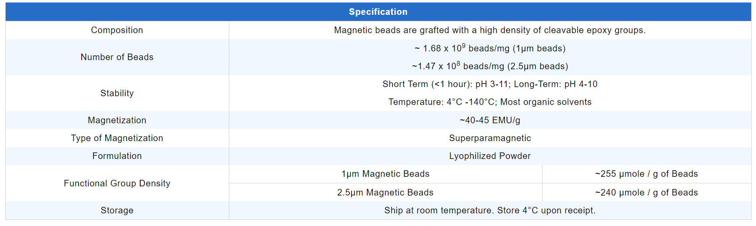Select the Functional Group Density label

117,183
